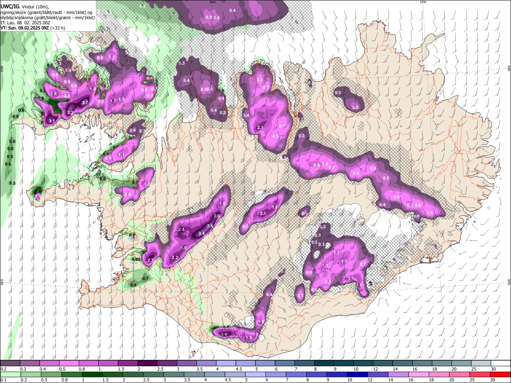This screenshot has width=511, height=383.
Task: Select the 1.5–2 swatch in upper legend
Action: point(128,363)
